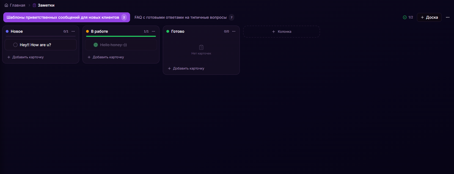This screenshot has height=174, width=454.
Task: Open board options menu beside Доска button
Action: pos(448,17)
